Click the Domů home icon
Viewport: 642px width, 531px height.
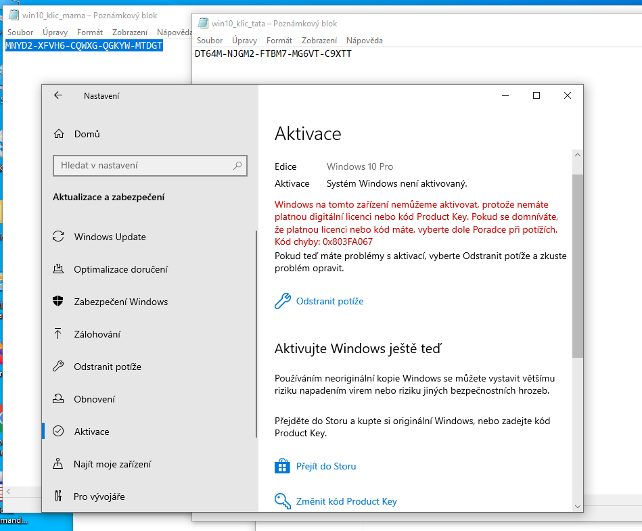59,134
